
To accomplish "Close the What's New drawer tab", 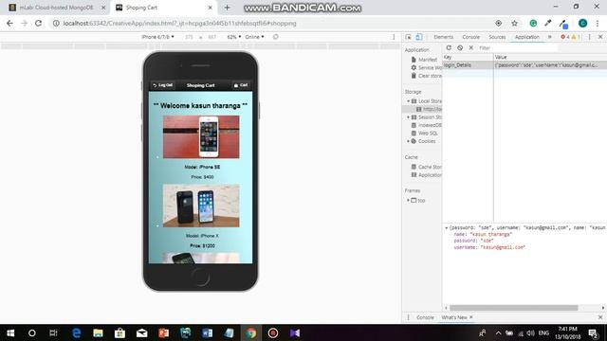I will tap(471, 317).
